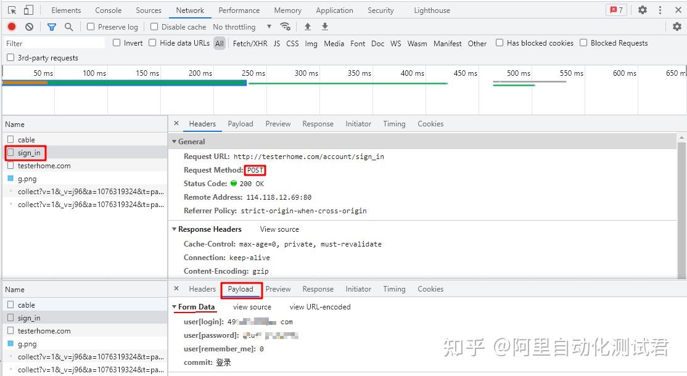687x376 pixels.
Task: Select sign_in request in lower list
Action: [x=85, y=318]
